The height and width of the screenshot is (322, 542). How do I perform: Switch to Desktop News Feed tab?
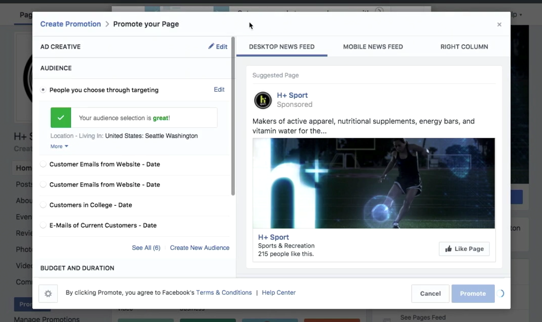(282, 47)
